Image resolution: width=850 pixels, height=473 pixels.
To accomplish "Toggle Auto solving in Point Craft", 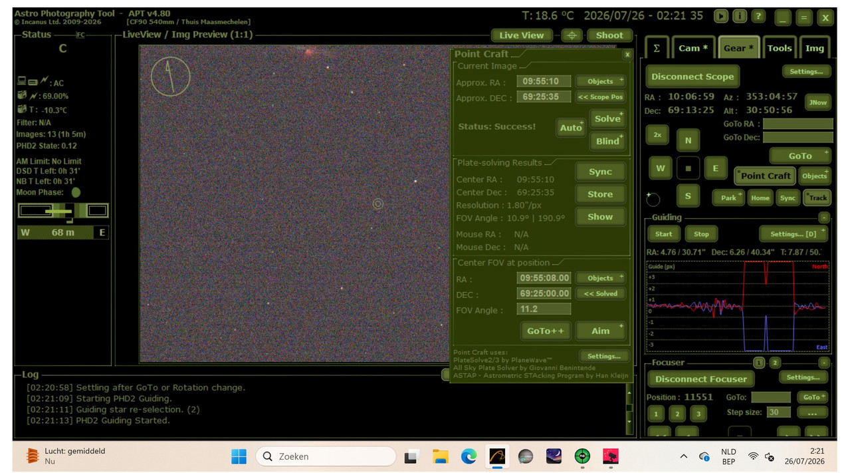I will pos(571,127).
